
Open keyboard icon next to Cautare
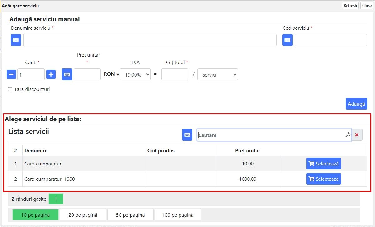point(187,135)
